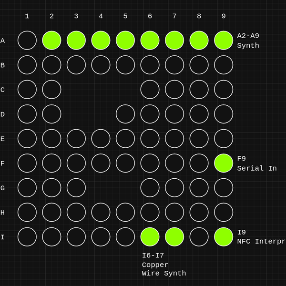Select the empty pin E9
The width and height of the screenshot is (286, 286).
[x=224, y=139]
